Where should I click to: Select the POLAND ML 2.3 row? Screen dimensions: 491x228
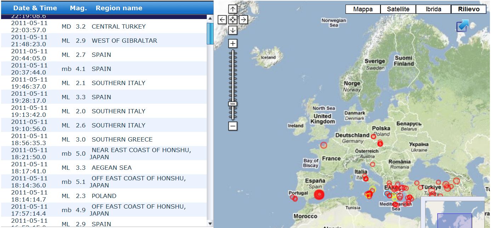click(x=104, y=196)
